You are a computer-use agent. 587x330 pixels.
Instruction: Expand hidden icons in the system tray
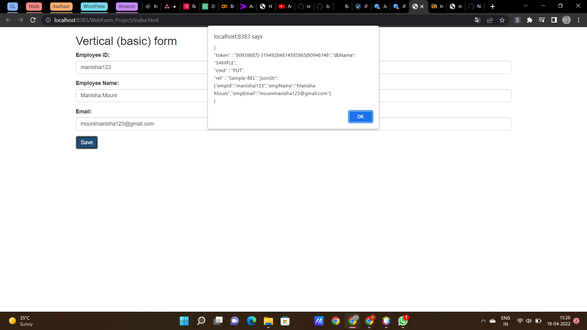click(483, 321)
